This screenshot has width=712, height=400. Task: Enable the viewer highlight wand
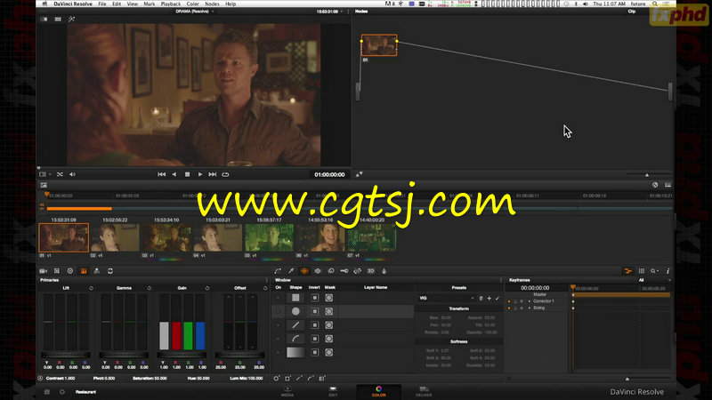(x=71, y=19)
